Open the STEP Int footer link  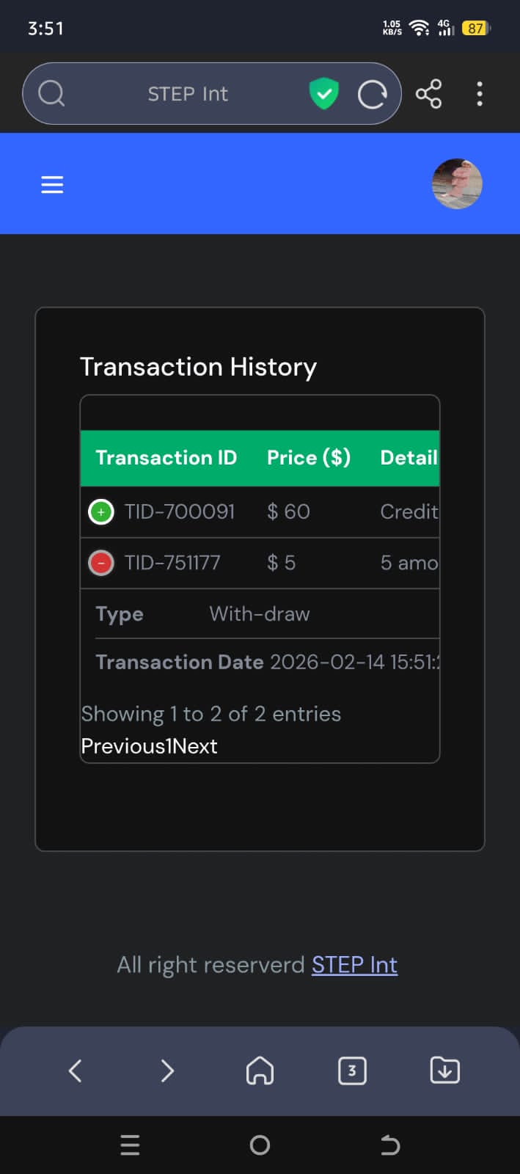pyautogui.click(x=354, y=964)
